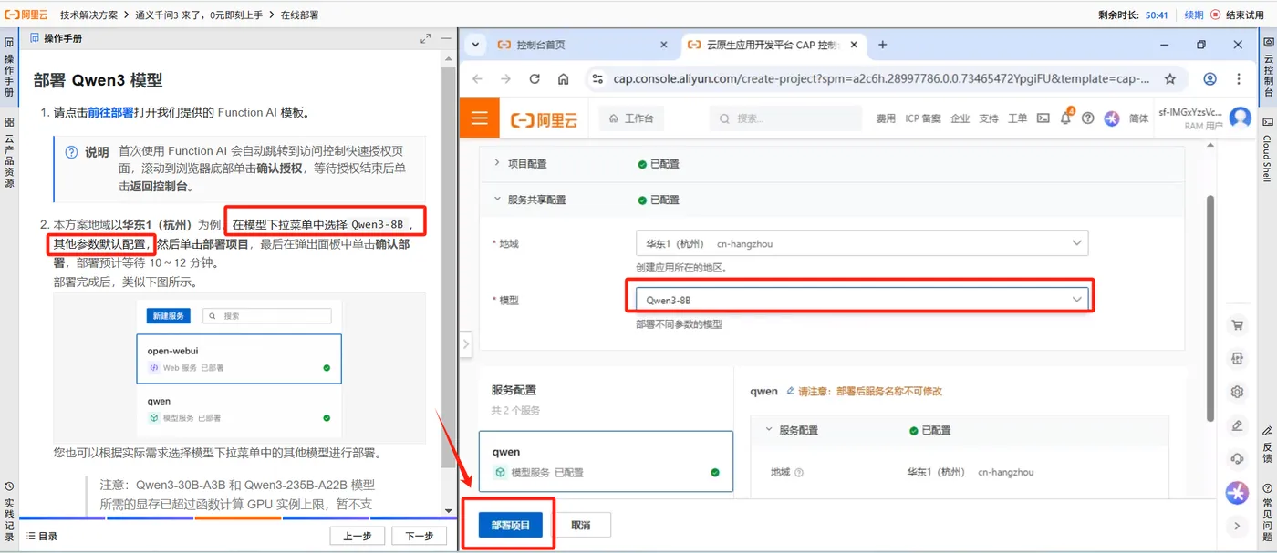
Task: Minimize the 操作手册 panel
Action: [x=446, y=38]
